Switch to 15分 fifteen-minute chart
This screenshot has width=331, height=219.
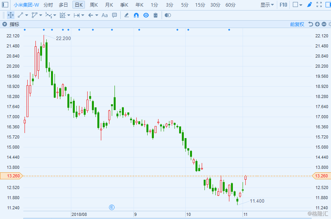[x=200, y=5]
